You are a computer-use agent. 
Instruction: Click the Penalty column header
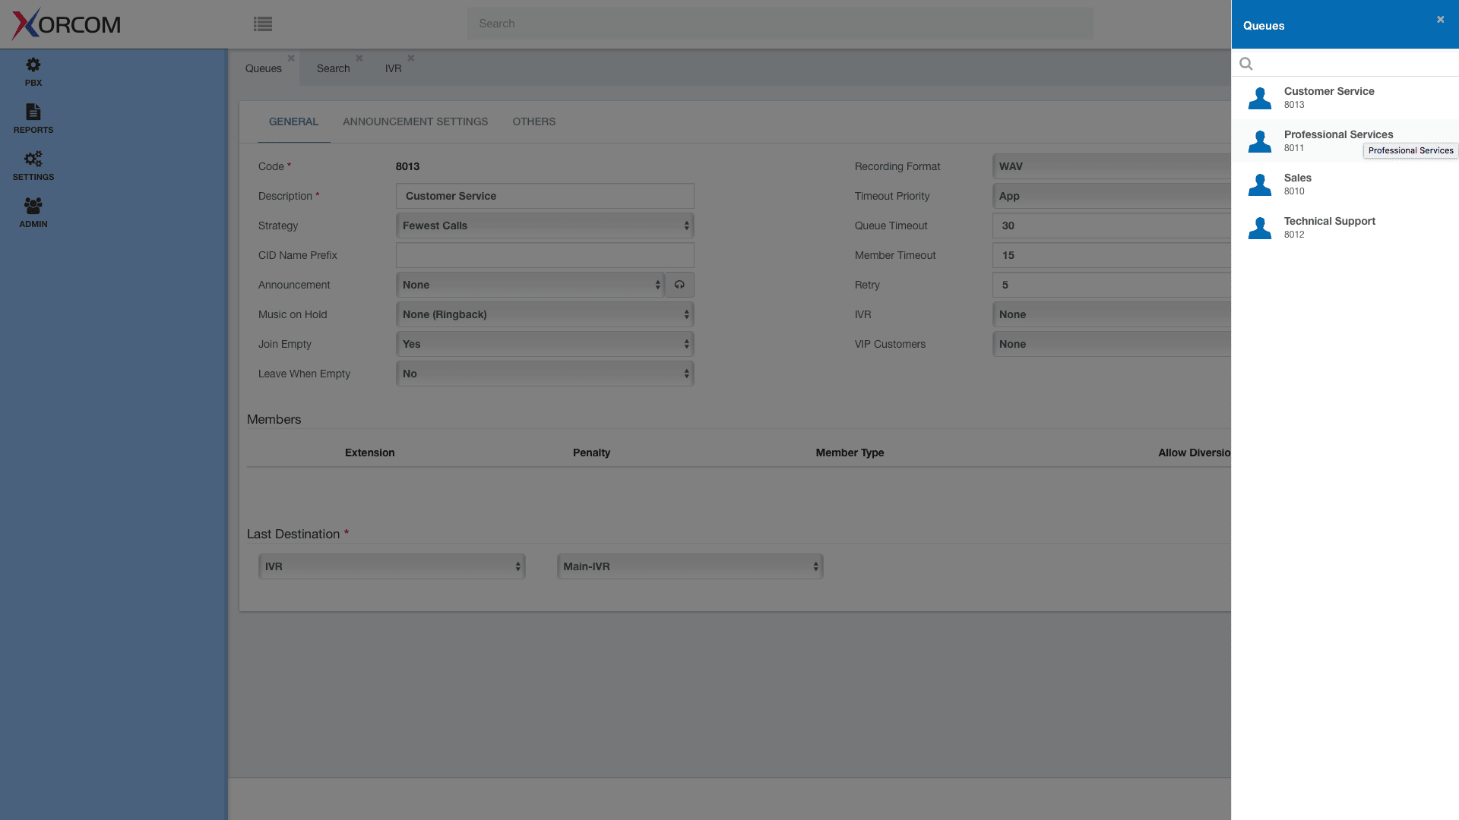[x=591, y=453]
